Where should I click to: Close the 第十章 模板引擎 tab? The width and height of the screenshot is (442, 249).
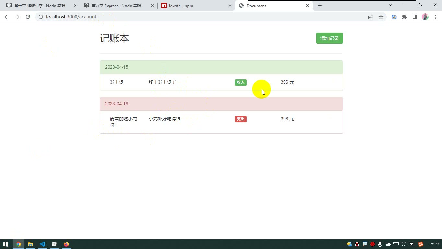tap(75, 6)
